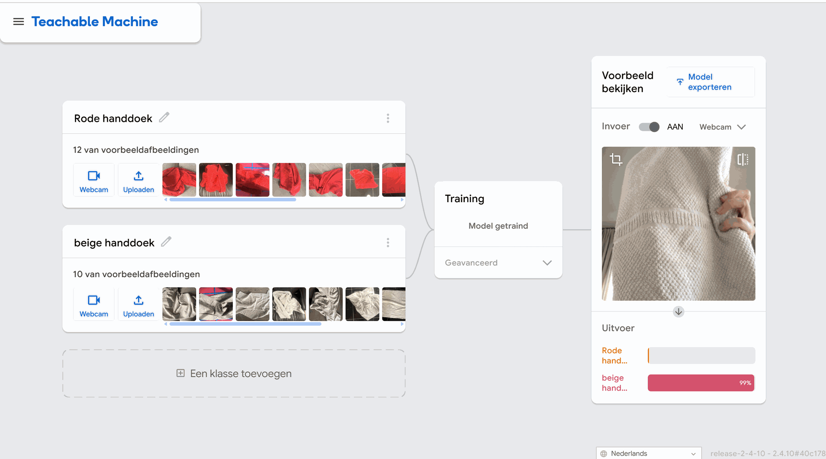Select first red towel sample image
This screenshot has height=459, width=826.
[x=179, y=180]
